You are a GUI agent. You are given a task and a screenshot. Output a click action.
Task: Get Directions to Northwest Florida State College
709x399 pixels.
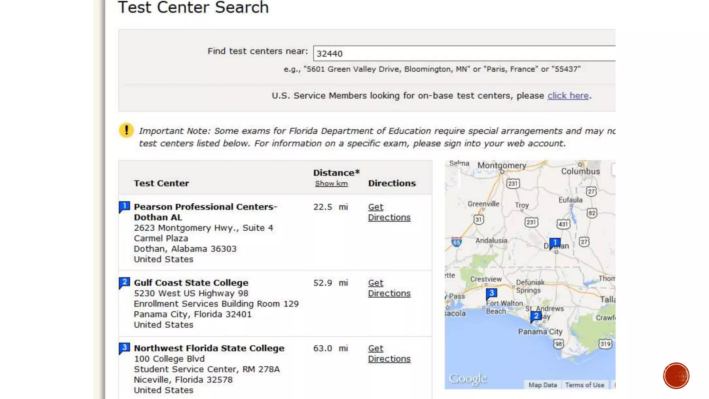[x=389, y=353]
